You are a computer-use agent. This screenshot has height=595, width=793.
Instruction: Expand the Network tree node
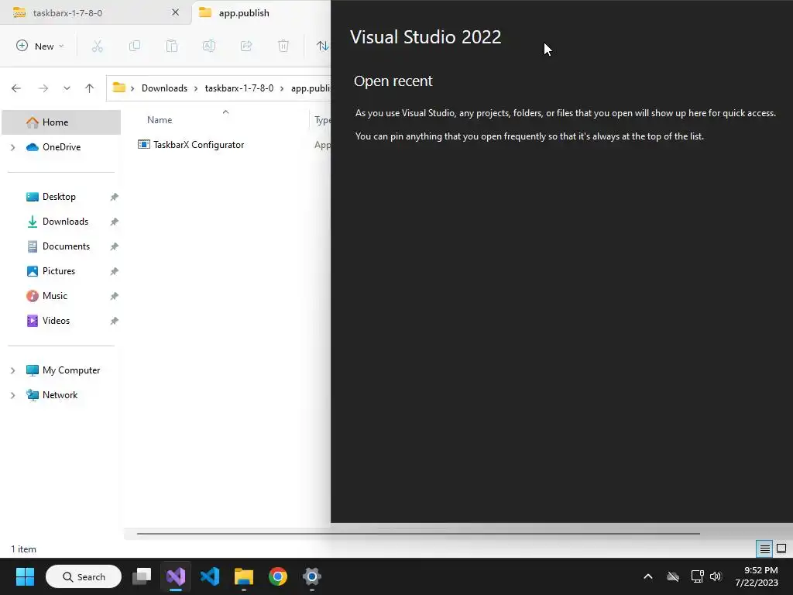[12, 395]
